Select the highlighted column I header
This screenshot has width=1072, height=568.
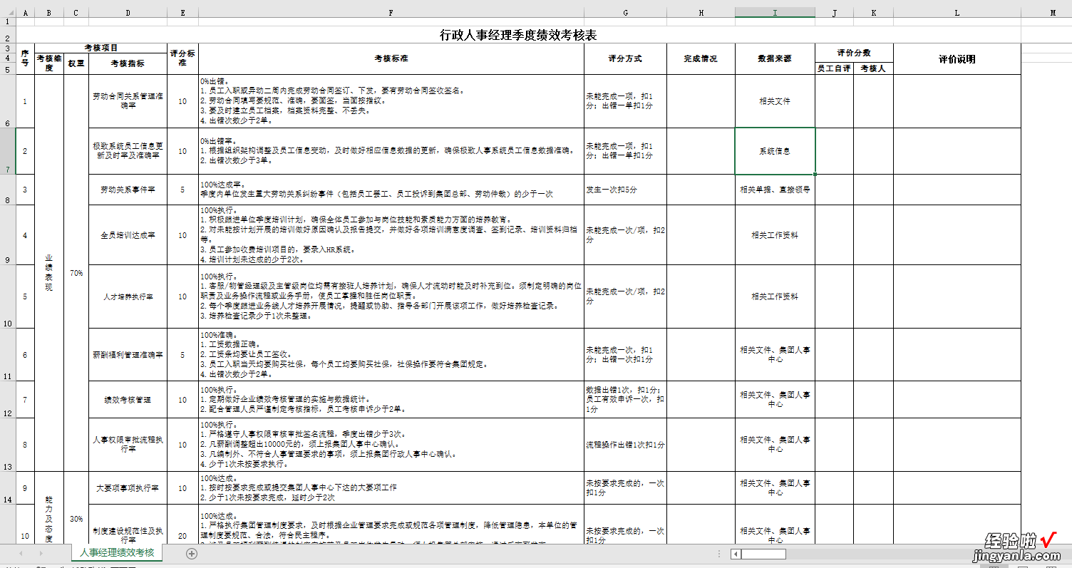[775, 12]
